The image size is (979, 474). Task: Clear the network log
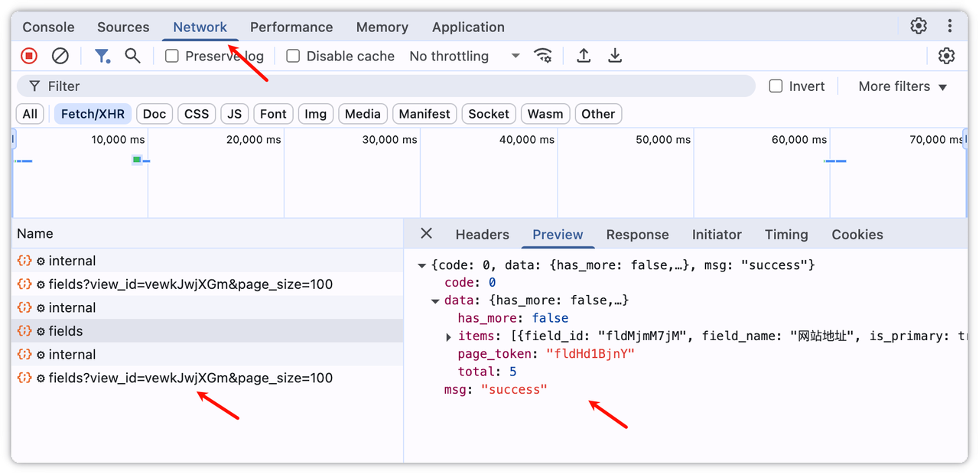[x=60, y=56]
